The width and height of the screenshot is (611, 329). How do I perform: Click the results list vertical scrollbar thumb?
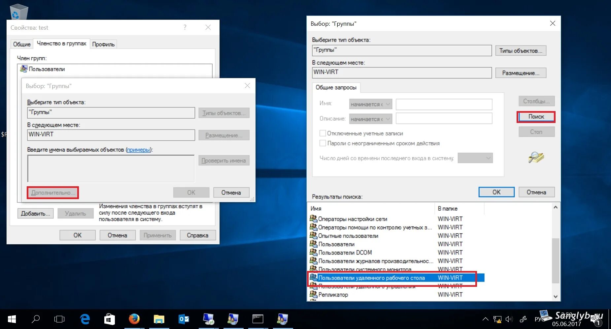556,260
